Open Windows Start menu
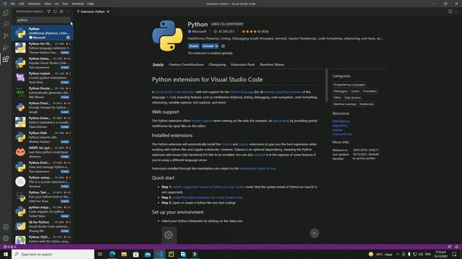 point(6,254)
